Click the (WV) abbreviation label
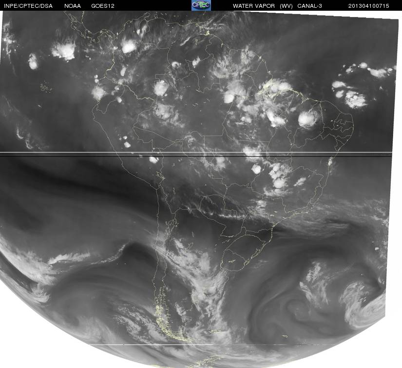This screenshot has height=368, width=402. 286,6
